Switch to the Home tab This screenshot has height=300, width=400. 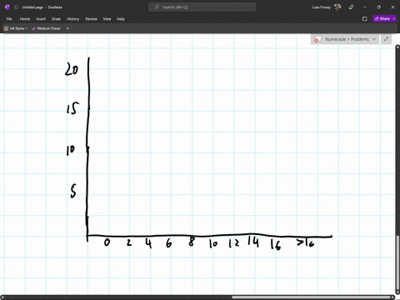coord(25,19)
